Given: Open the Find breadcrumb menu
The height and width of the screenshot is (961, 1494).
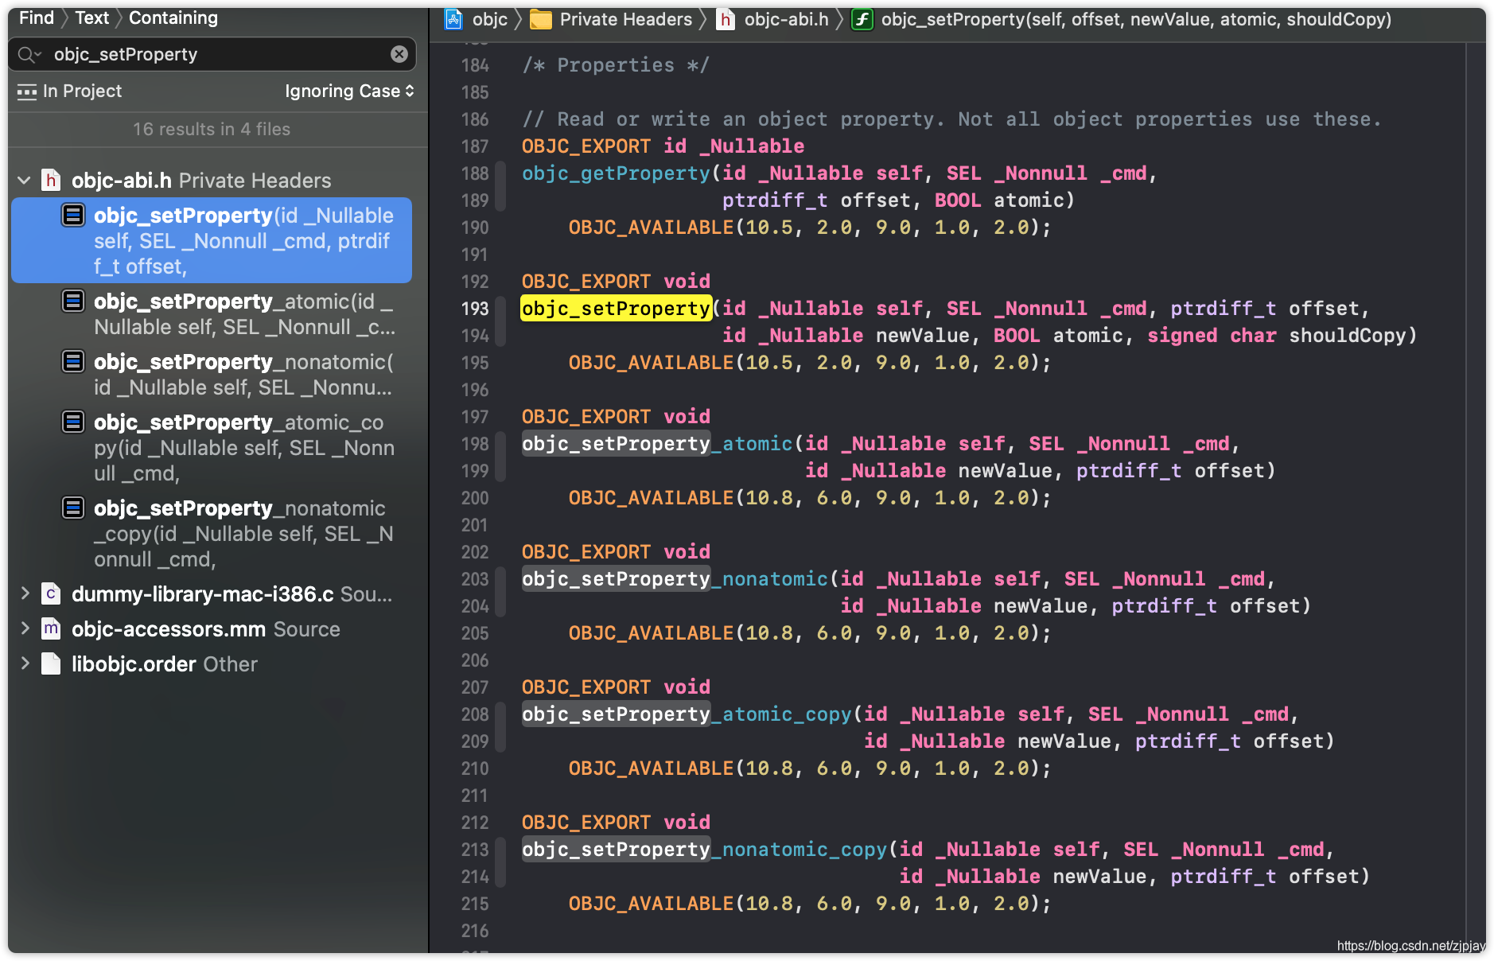Looking at the screenshot, I should 37,18.
